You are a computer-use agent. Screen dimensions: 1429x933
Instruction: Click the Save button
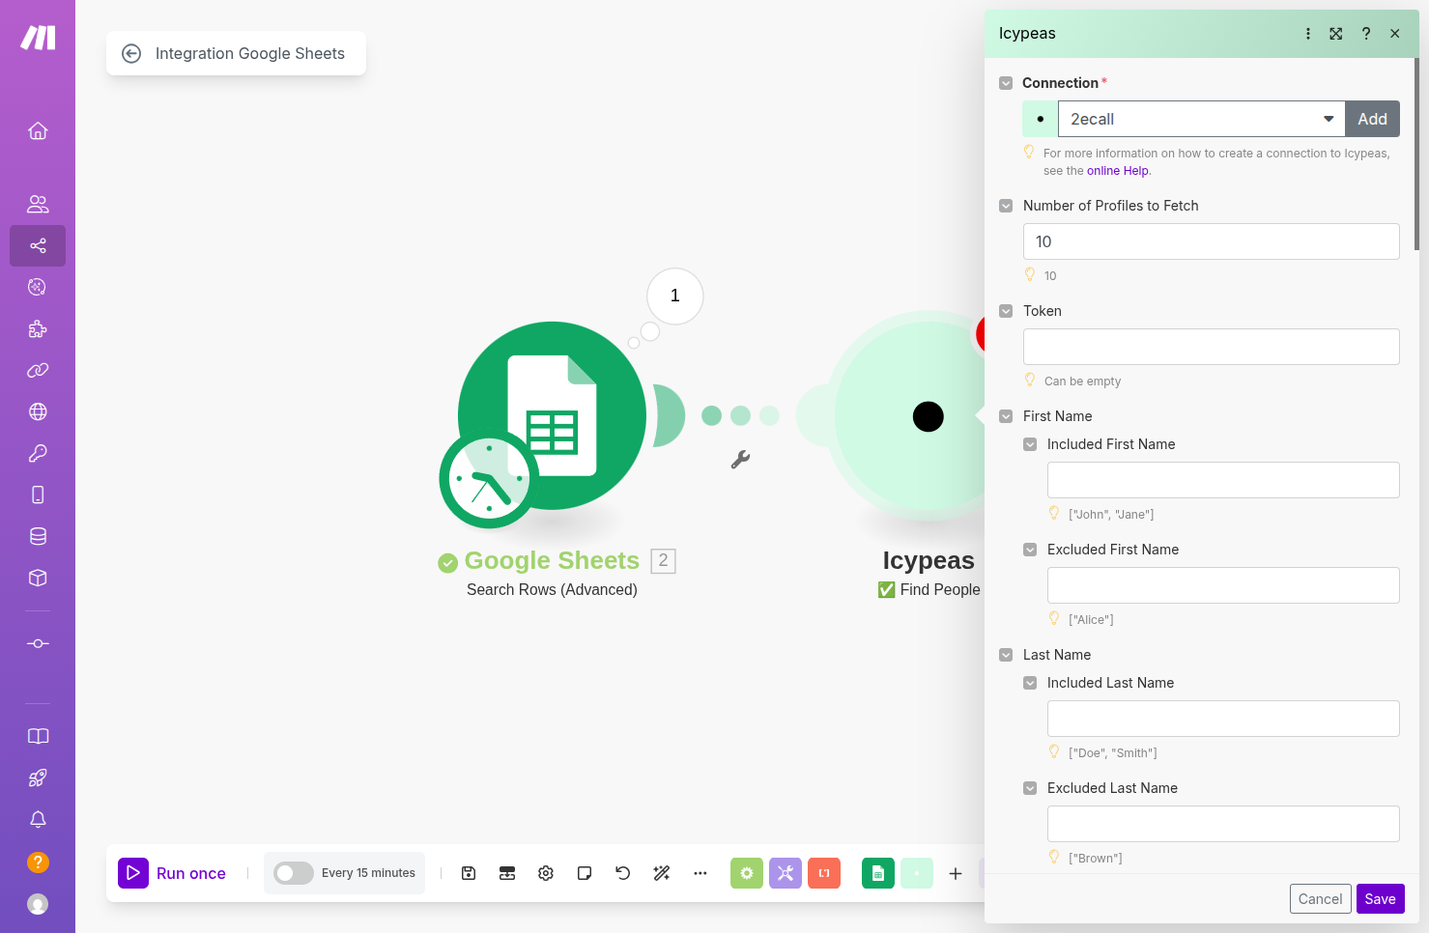click(1380, 899)
